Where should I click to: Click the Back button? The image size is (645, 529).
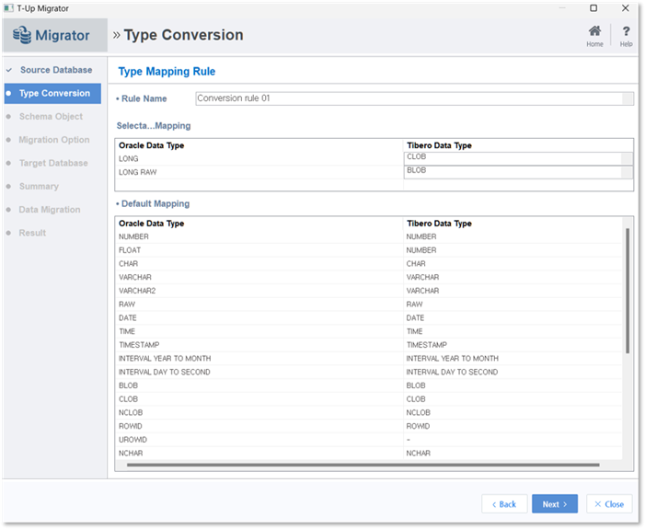click(x=504, y=504)
